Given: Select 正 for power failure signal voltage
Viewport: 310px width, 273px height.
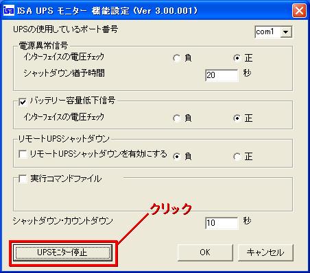Looking at the screenshot, I should coord(237,58).
